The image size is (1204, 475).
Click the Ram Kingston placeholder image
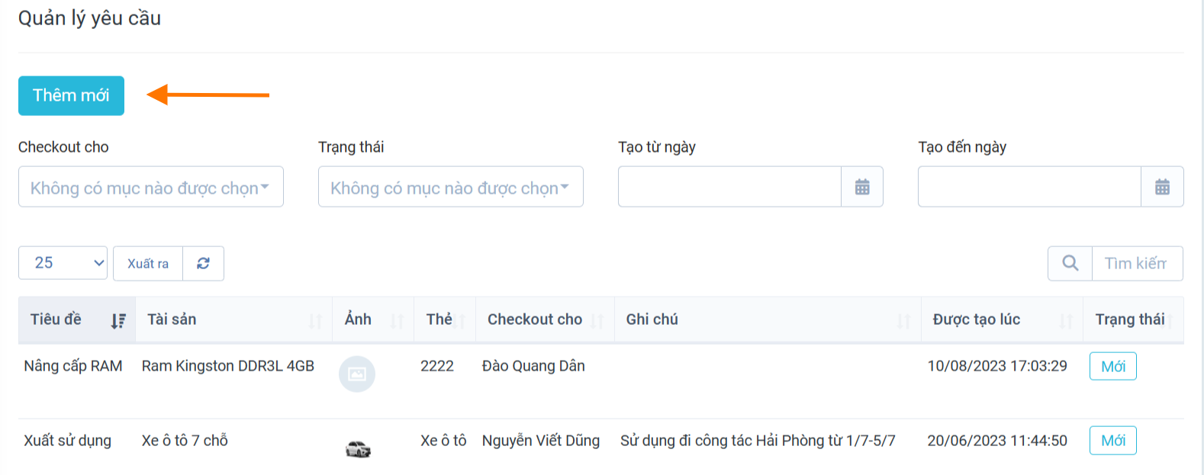(x=357, y=374)
